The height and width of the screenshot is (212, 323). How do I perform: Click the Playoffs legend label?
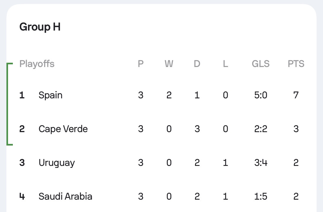(37, 64)
